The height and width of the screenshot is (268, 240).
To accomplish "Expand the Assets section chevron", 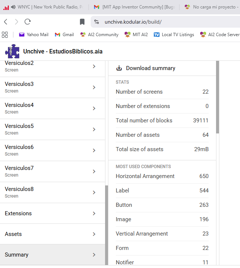I will point(94,234).
